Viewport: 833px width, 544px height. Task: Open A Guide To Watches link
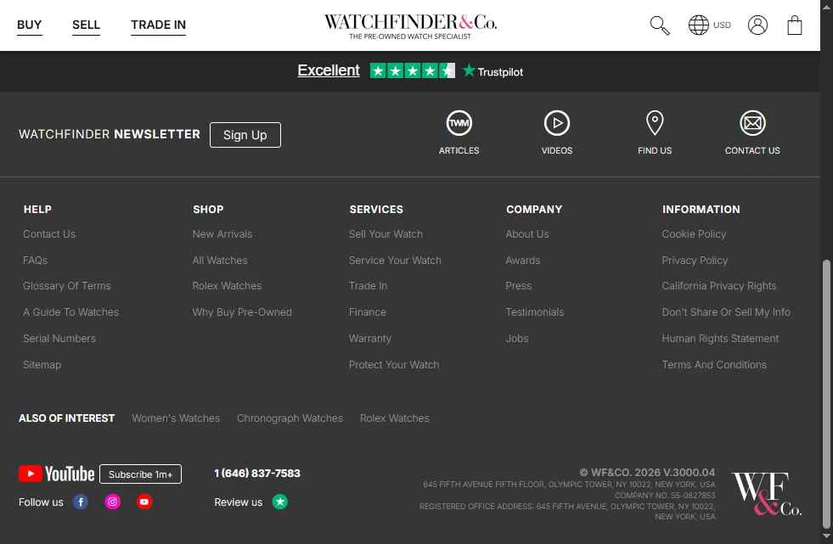coord(70,312)
